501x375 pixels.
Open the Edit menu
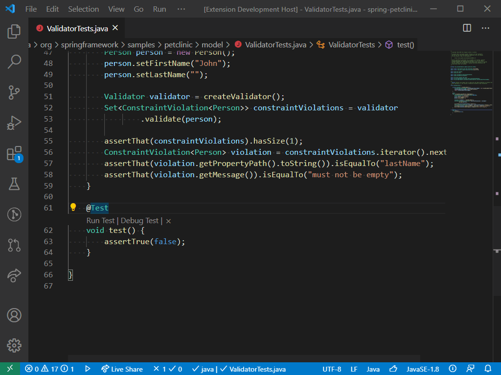(x=52, y=9)
